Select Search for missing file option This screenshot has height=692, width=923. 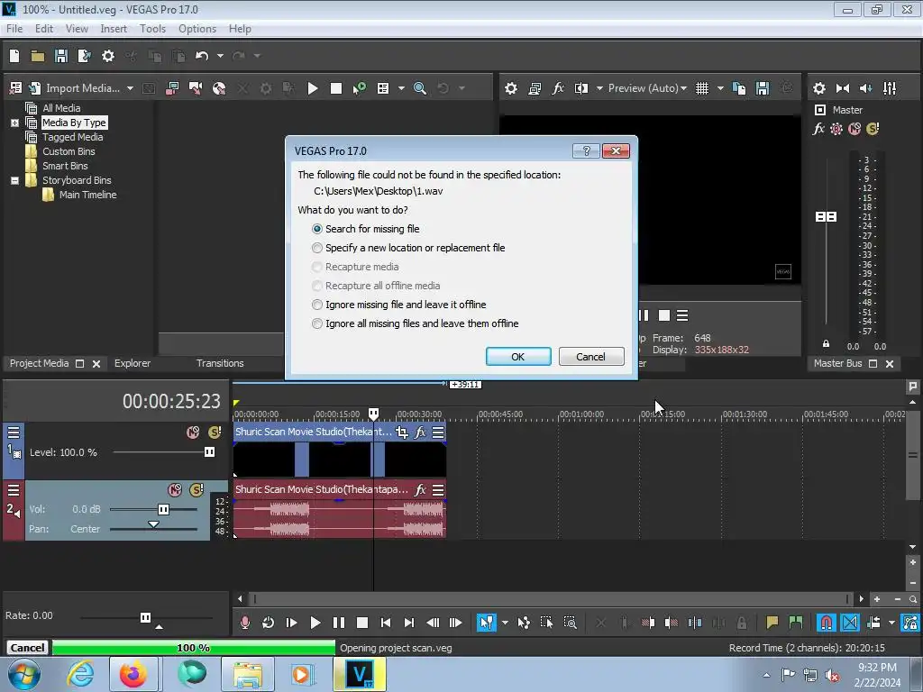[368, 229]
